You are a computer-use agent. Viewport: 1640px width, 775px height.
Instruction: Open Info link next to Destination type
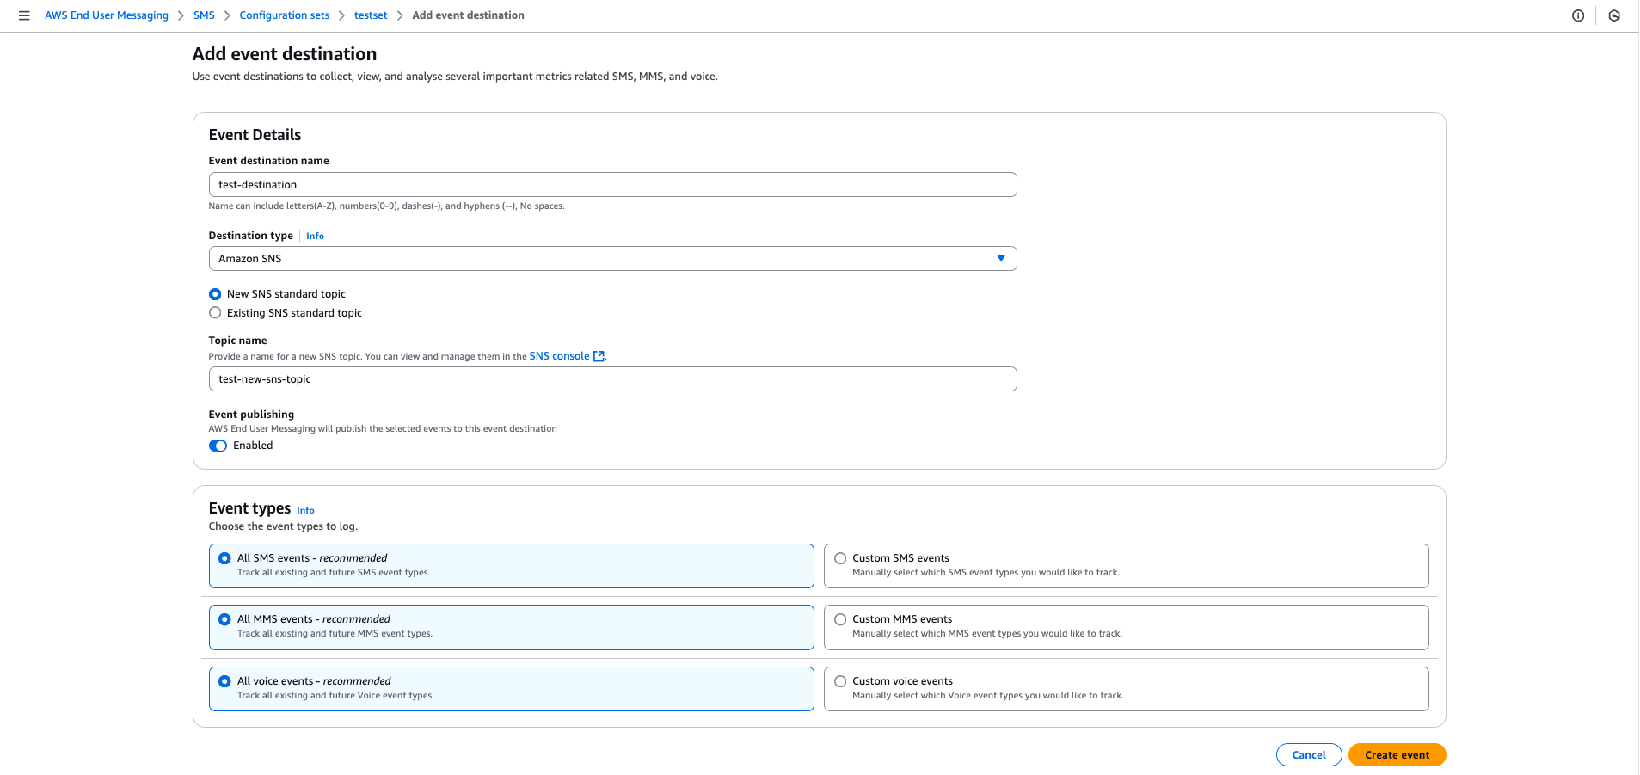315,236
